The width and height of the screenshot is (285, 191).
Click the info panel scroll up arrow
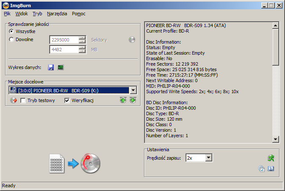pos(276,26)
